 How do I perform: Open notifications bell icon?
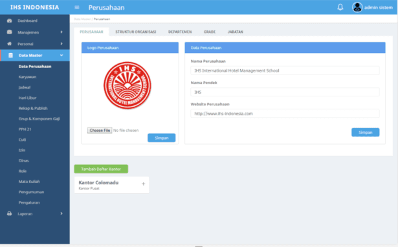340,7
